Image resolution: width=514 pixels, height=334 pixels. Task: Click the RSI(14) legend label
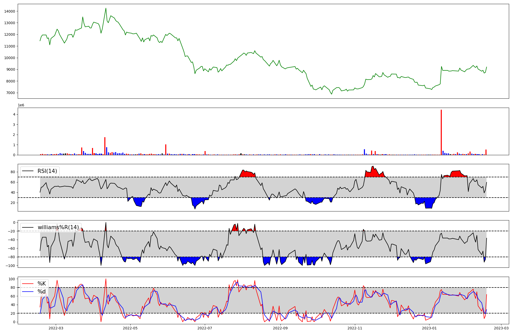pos(47,171)
